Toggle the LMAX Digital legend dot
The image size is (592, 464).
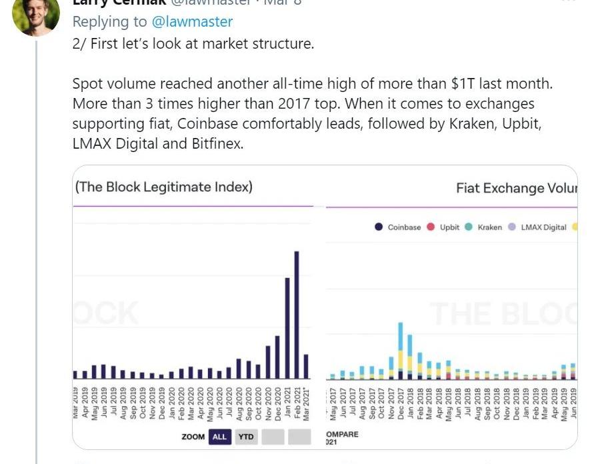(x=512, y=227)
